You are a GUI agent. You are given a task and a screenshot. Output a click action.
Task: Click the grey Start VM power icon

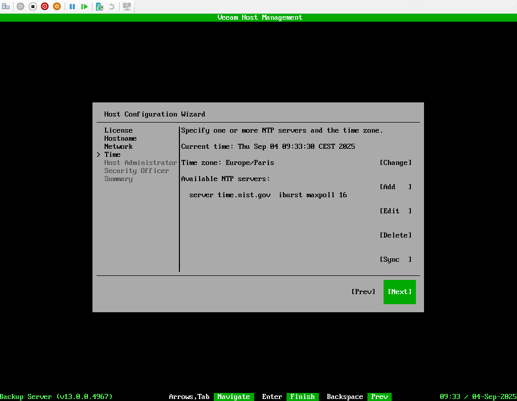pos(20,7)
